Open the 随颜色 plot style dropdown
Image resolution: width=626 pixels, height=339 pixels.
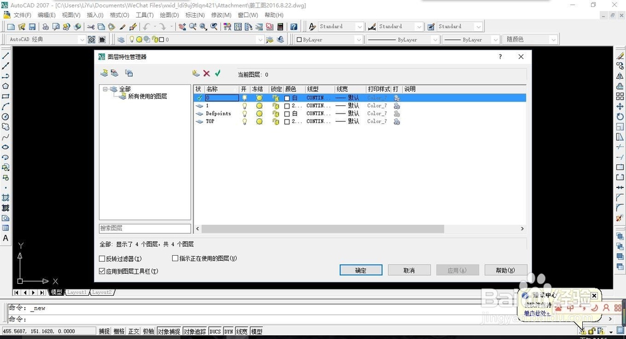click(553, 39)
